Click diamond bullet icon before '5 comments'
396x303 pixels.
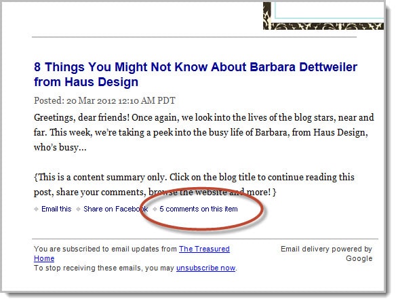155,209
